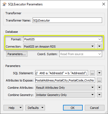Screen dimensions: 108x114
Task: Open the Help button arrow menu
Action: (20, 108)
